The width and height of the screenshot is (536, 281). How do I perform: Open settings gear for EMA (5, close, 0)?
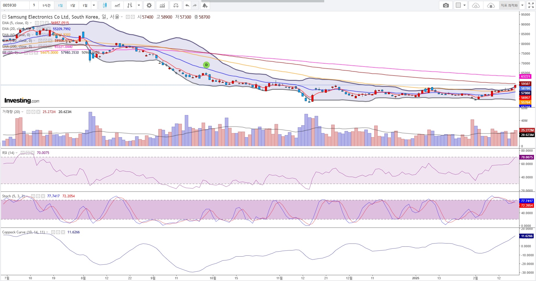pyautogui.click(x=42, y=23)
